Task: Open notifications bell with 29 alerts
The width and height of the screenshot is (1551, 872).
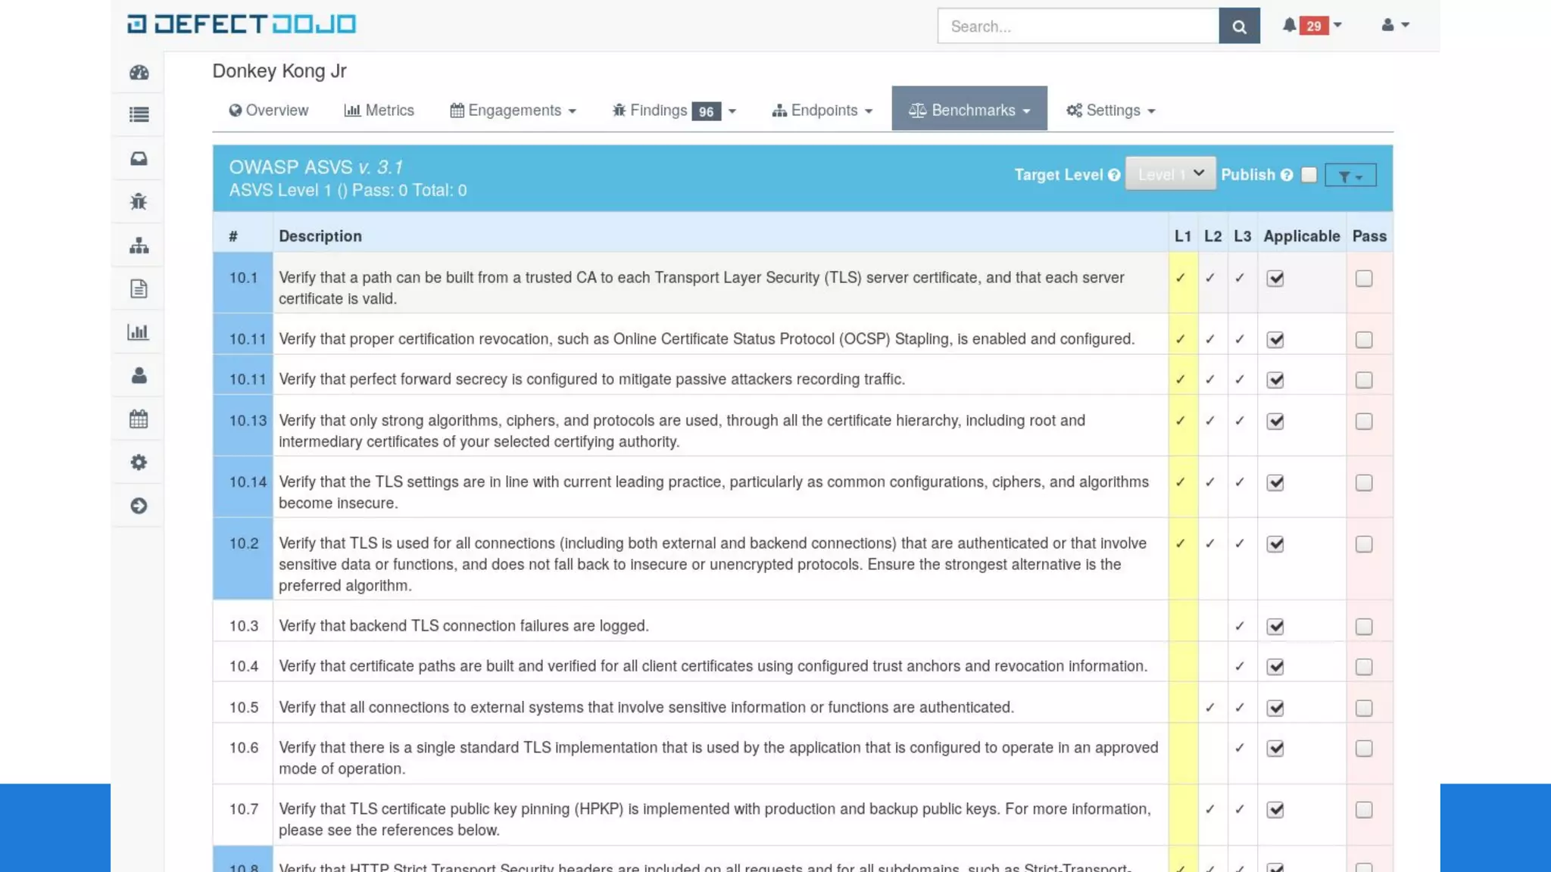Action: (x=1312, y=26)
